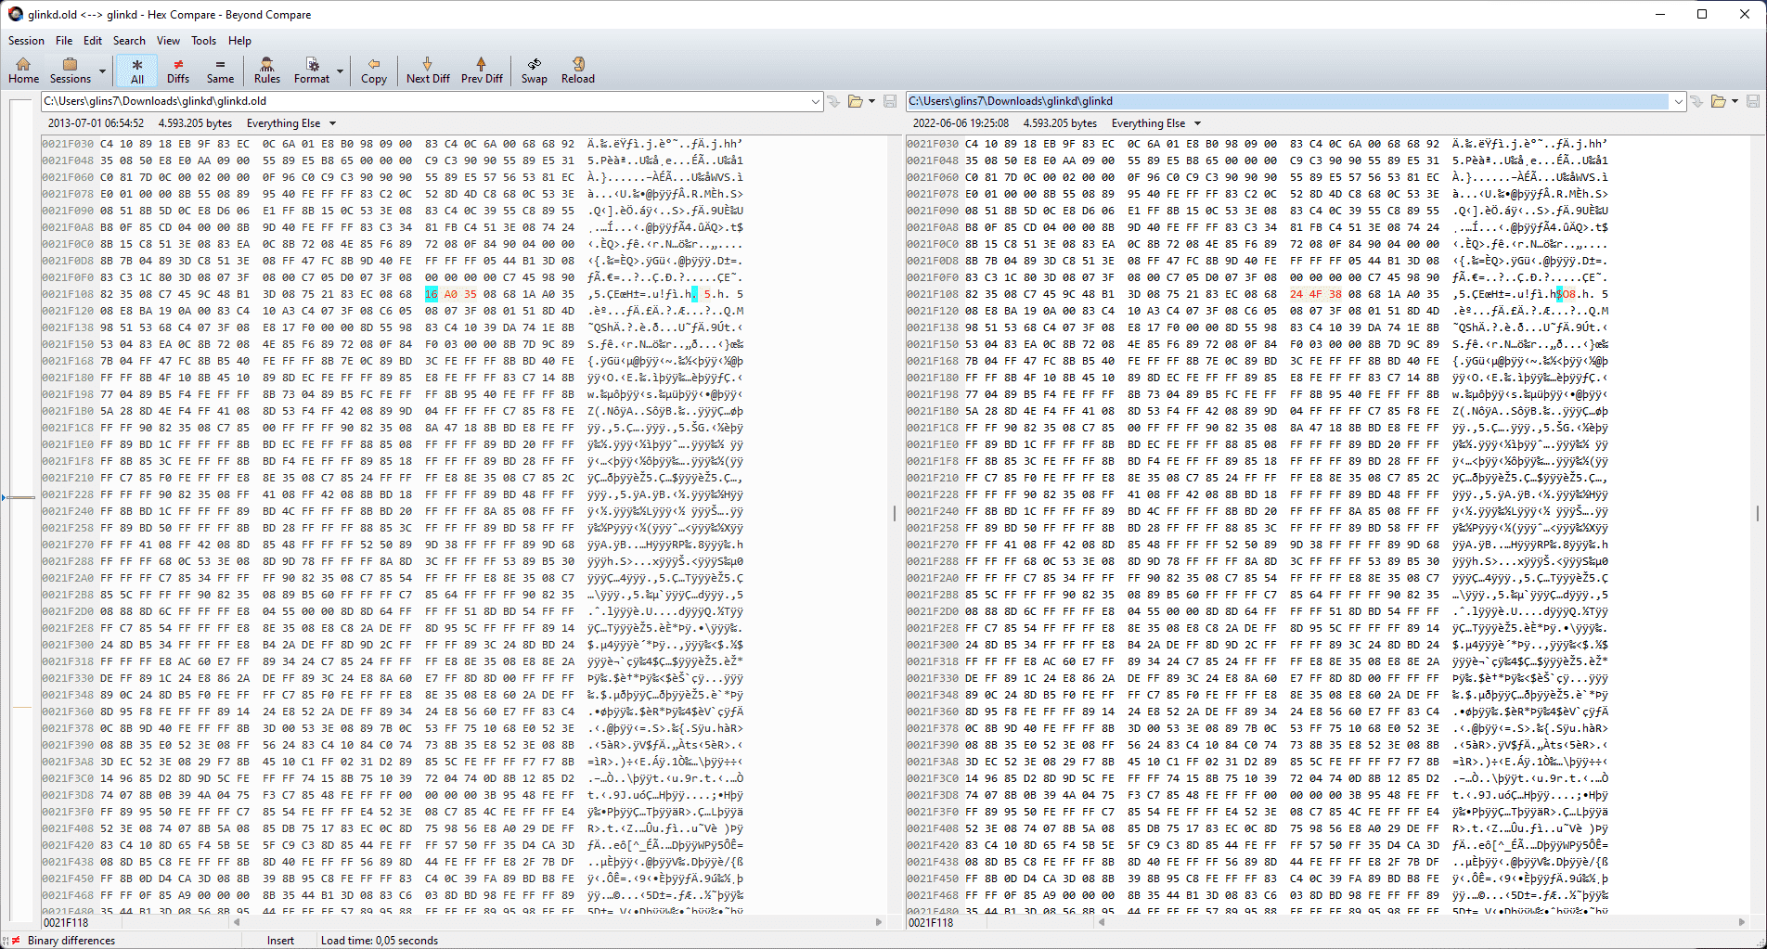
Task: Click Load time status text
Action: (x=380, y=940)
